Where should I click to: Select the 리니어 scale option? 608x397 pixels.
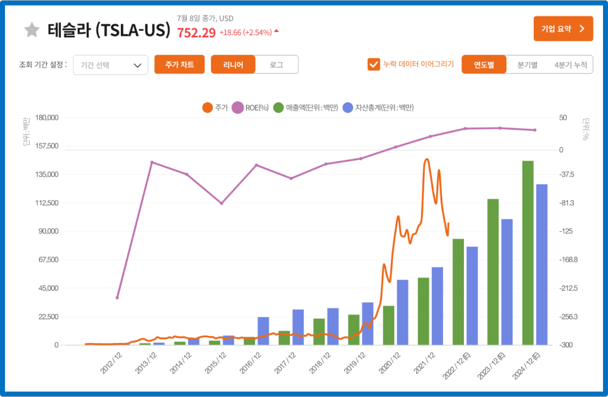[x=233, y=64]
